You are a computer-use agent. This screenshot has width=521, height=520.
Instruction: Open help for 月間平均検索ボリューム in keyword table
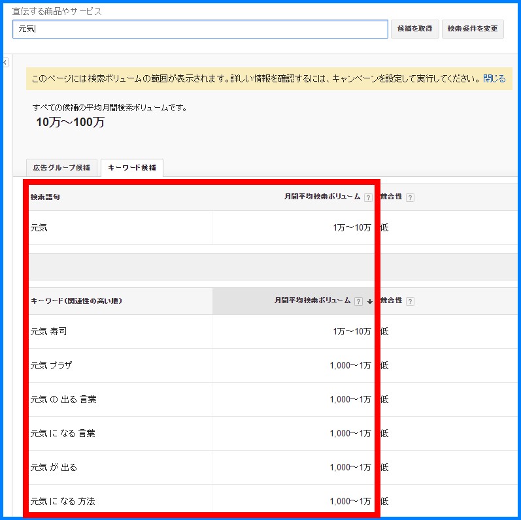[x=358, y=301]
